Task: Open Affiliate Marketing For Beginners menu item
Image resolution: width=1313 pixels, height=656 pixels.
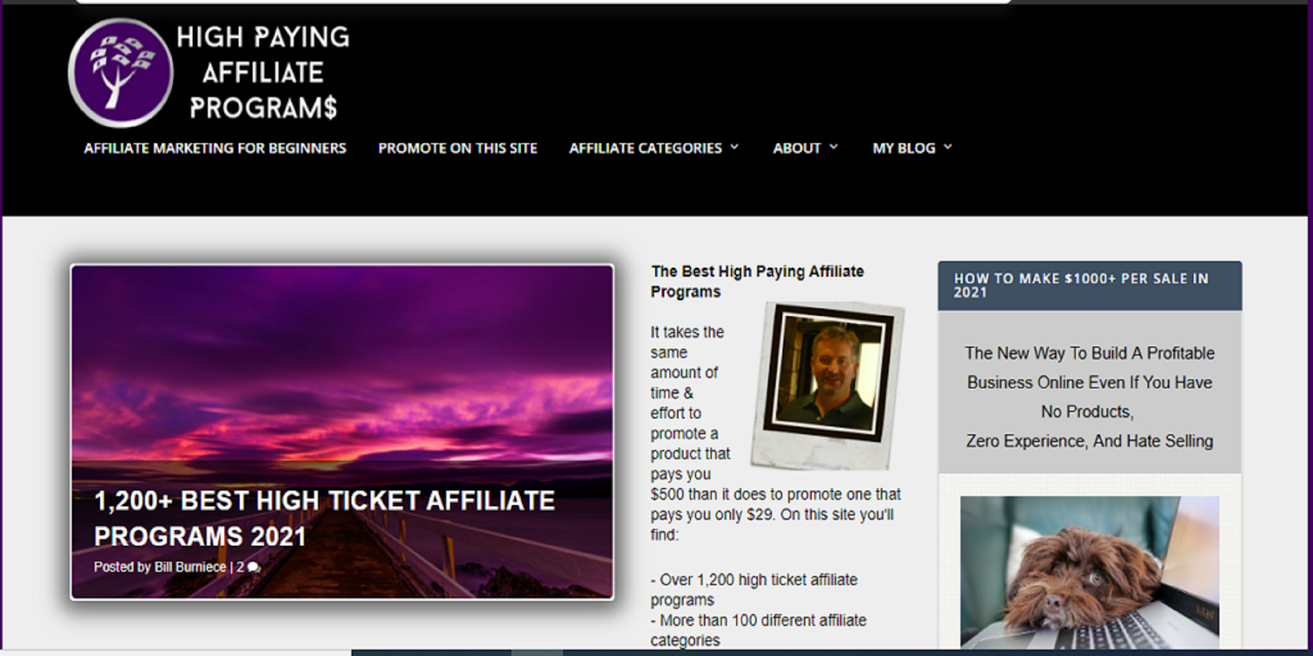Action: pyautogui.click(x=215, y=148)
